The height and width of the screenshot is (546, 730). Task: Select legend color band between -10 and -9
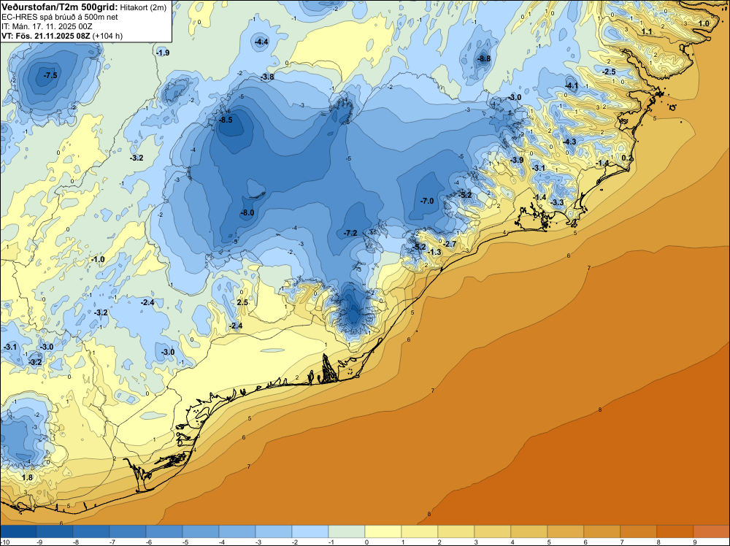[x=18, y=531]
